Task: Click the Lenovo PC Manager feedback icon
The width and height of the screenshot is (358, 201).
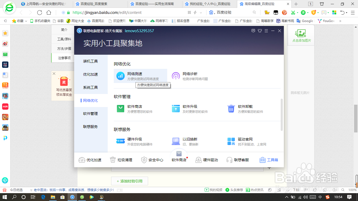Action: click(x=253, y=31)
